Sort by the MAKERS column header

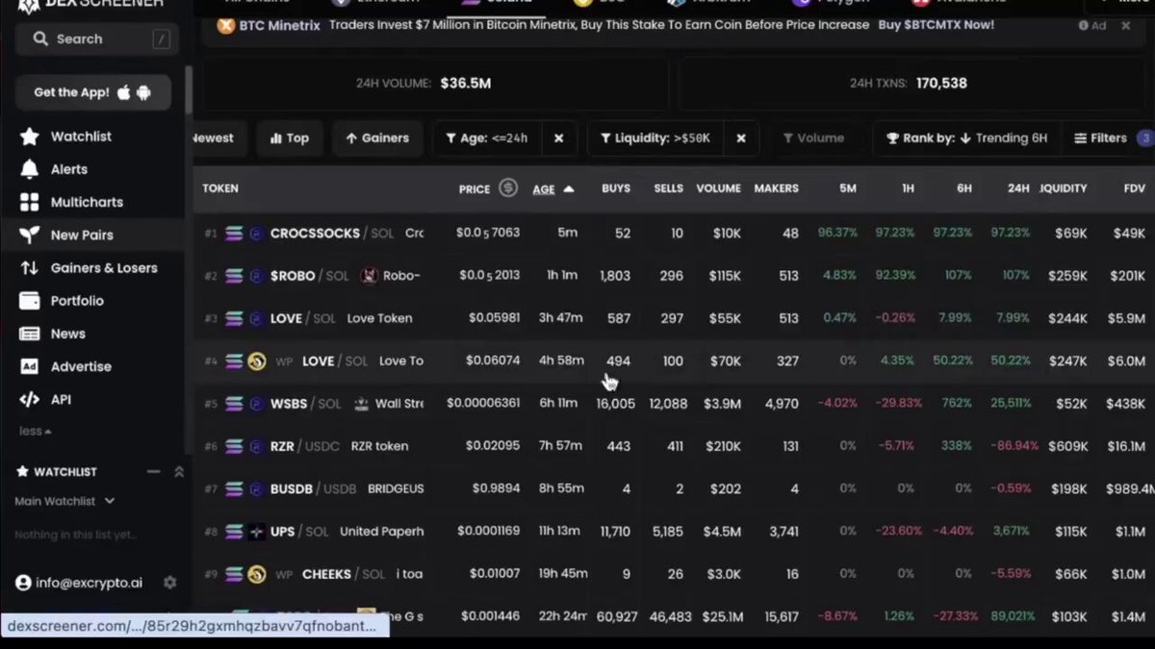pos(776,188)
